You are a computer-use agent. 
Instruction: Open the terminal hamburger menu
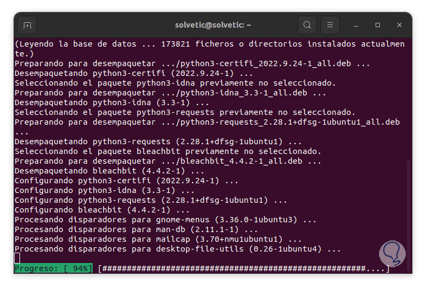[x=330, y=25]
